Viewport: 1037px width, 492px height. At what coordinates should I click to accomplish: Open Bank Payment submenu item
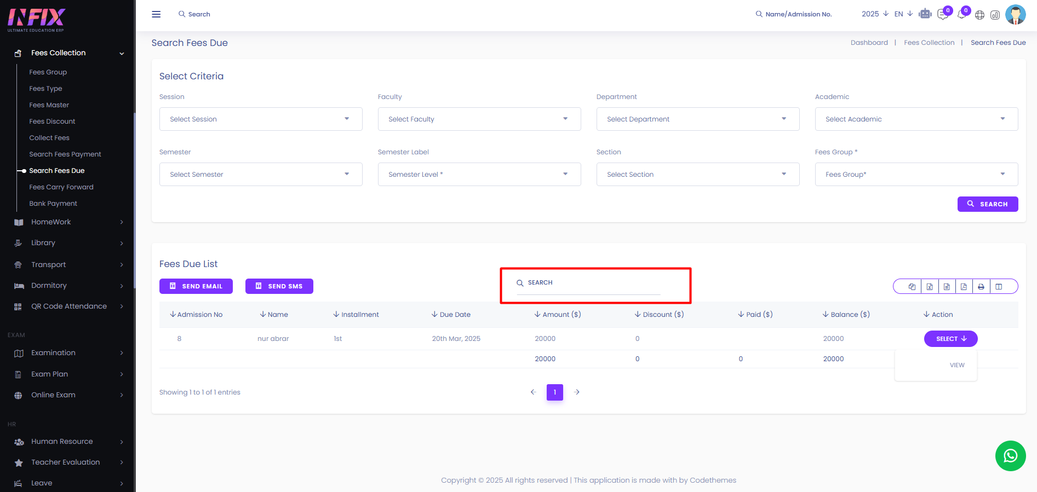(x=53, y=204)
